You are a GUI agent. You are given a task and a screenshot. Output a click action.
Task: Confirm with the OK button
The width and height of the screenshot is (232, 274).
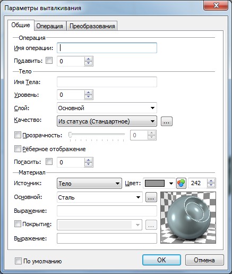(161, 260)
